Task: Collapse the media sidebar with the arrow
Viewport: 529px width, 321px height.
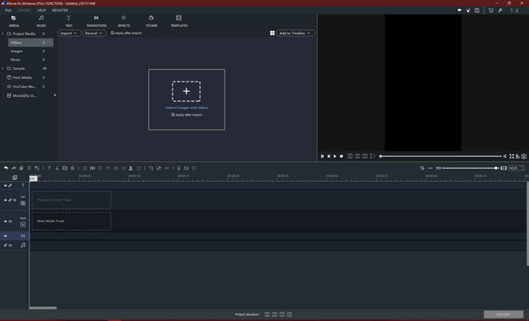Action: tap(55, 95)
